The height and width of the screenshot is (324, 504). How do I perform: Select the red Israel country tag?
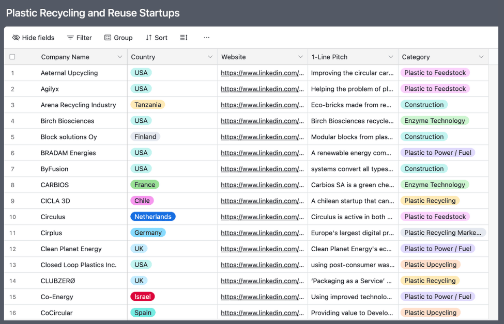pyautogui.click(x=143, y=297)
